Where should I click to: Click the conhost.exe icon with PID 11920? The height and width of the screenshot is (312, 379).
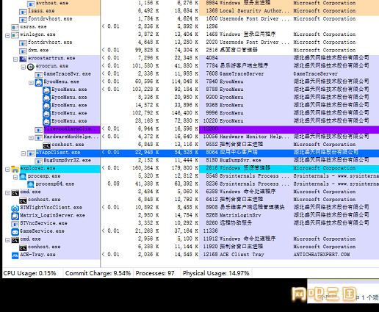pyautogui.click(x=23, y=247)
